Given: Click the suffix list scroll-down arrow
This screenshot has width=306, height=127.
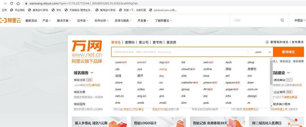Looking at the screenshot, I should coord(271,106).
